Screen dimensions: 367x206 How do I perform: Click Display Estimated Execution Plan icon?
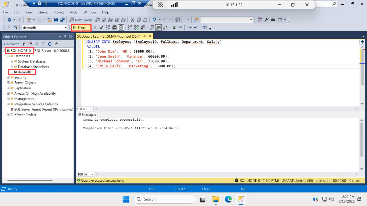108,28
